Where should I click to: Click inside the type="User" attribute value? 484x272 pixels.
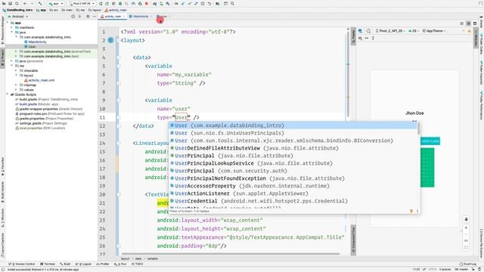pos(181,118)
